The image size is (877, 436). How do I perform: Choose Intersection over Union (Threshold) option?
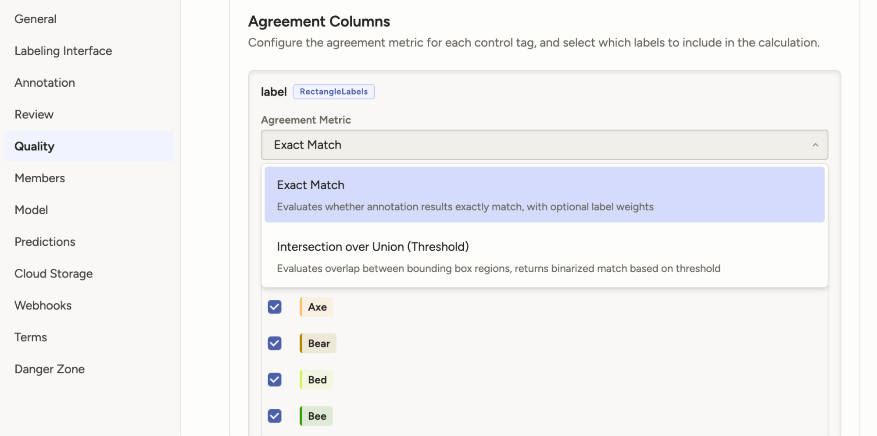(x=544, y=257)
